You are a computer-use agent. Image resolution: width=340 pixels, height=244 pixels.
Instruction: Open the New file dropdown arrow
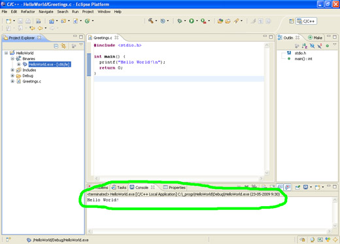(14, 21)
